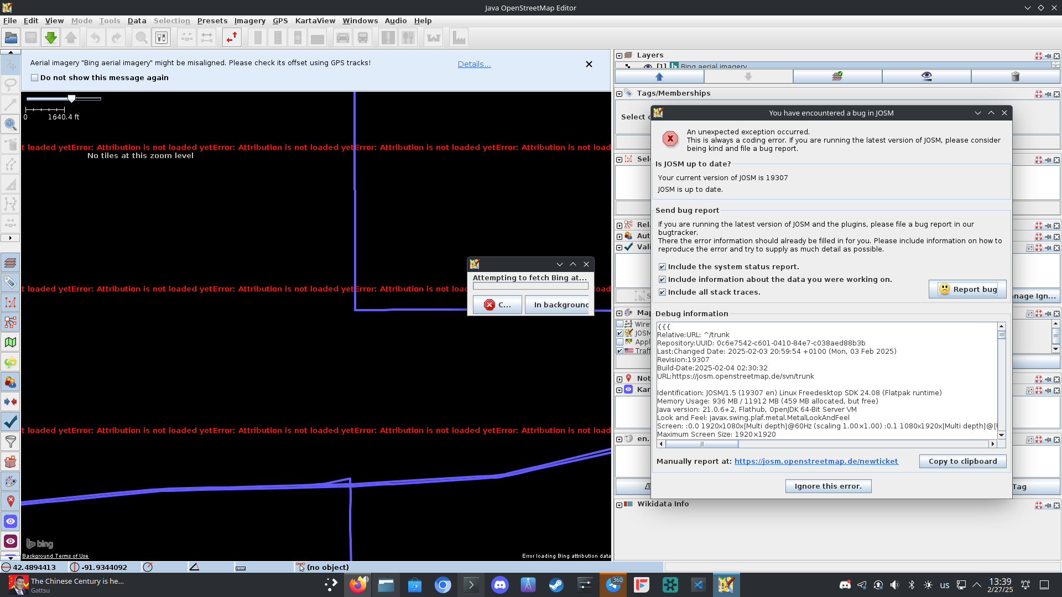This screenshot has width=1062, height=597.
Task: Click the Firefox icon in the taskbar
Action: [x=358, y=584]
